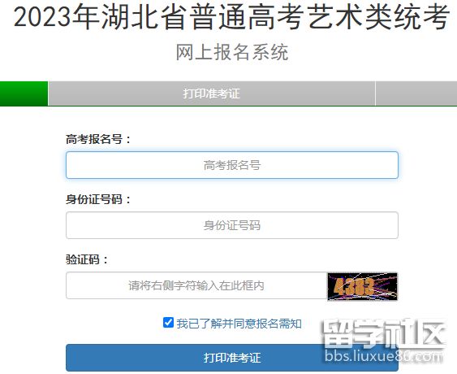Click the 高考报名号 input field

[x=232, y=165]
